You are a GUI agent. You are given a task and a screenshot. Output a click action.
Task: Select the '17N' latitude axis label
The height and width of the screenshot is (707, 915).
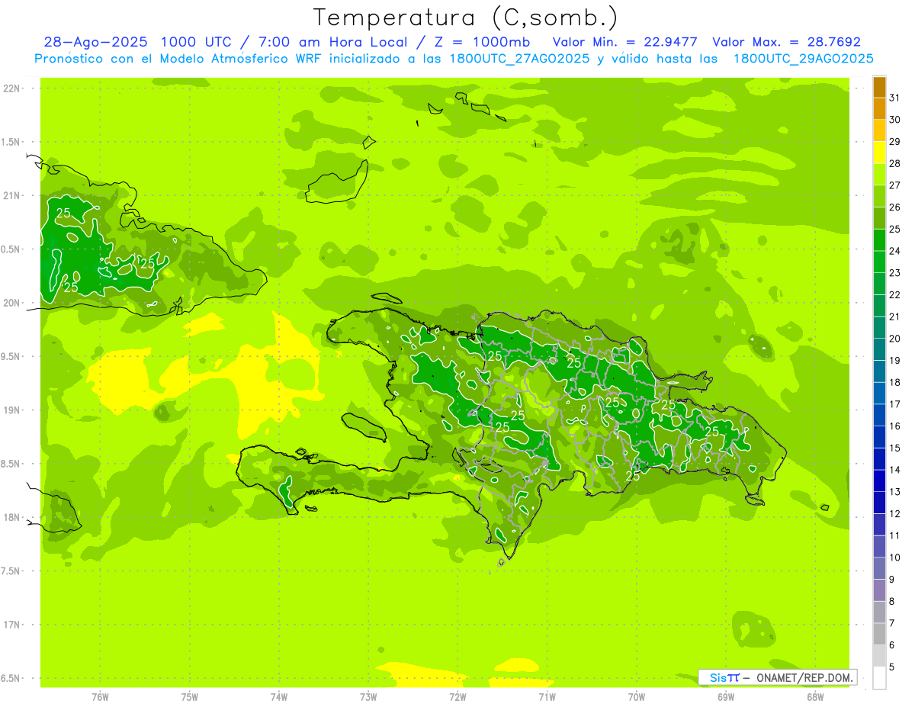(x=12, y=625)
